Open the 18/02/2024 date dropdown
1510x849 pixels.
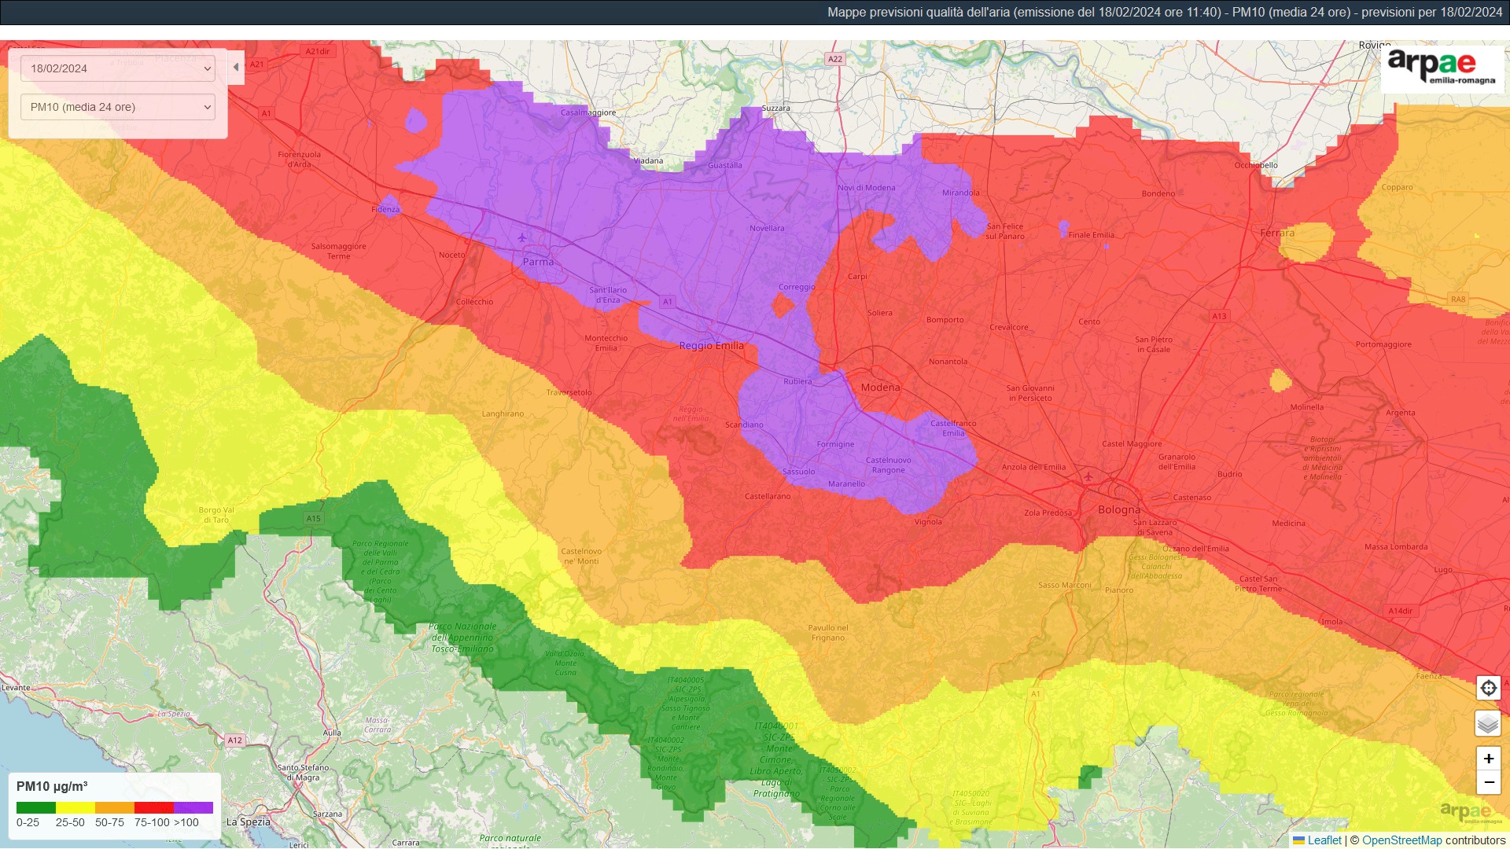118,68
